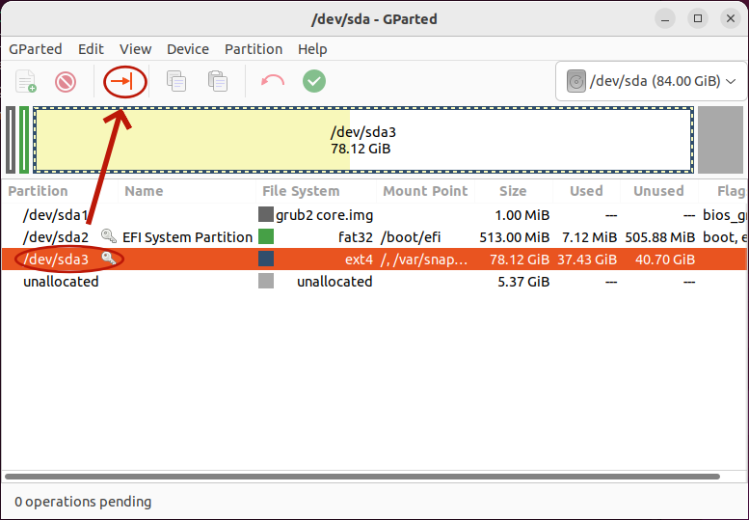Viewport: 749px width, 520px height.
Task: Select the /dev/sda1 partition row
Action: (374, 215)
